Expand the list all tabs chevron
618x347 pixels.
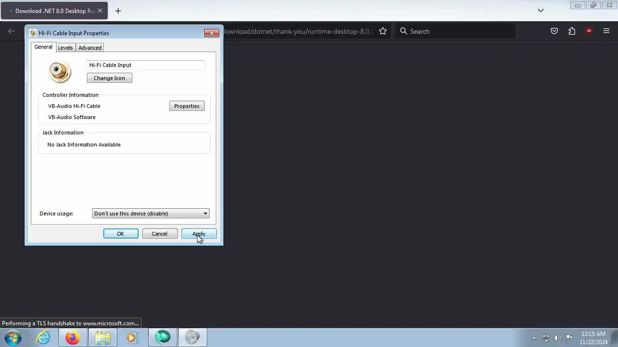(541, 11)
